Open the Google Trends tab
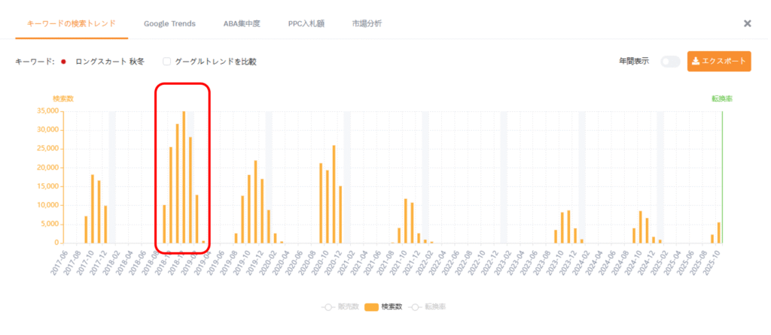This screenshot has width=771, height=335. 169,23
